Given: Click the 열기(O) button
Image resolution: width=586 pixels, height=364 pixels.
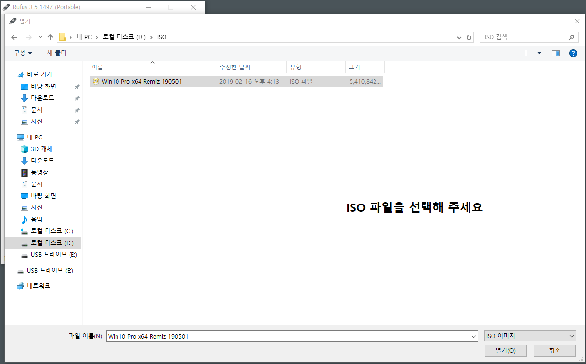Looking at the screenshot, I should pos(505,351).
